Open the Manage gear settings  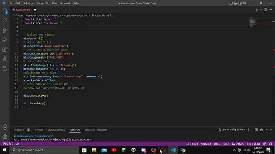(x=5, y=136)
